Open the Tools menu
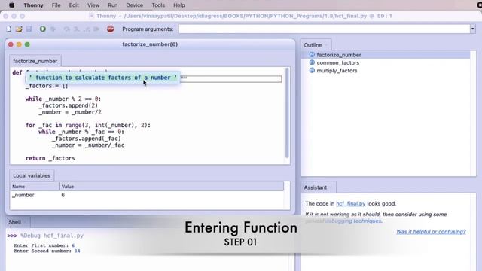 pyautogui.click(x=158, y=5)
